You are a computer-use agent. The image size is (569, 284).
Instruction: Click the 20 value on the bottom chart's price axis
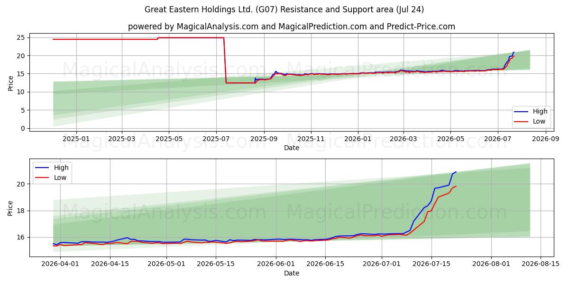coord(22,184)
